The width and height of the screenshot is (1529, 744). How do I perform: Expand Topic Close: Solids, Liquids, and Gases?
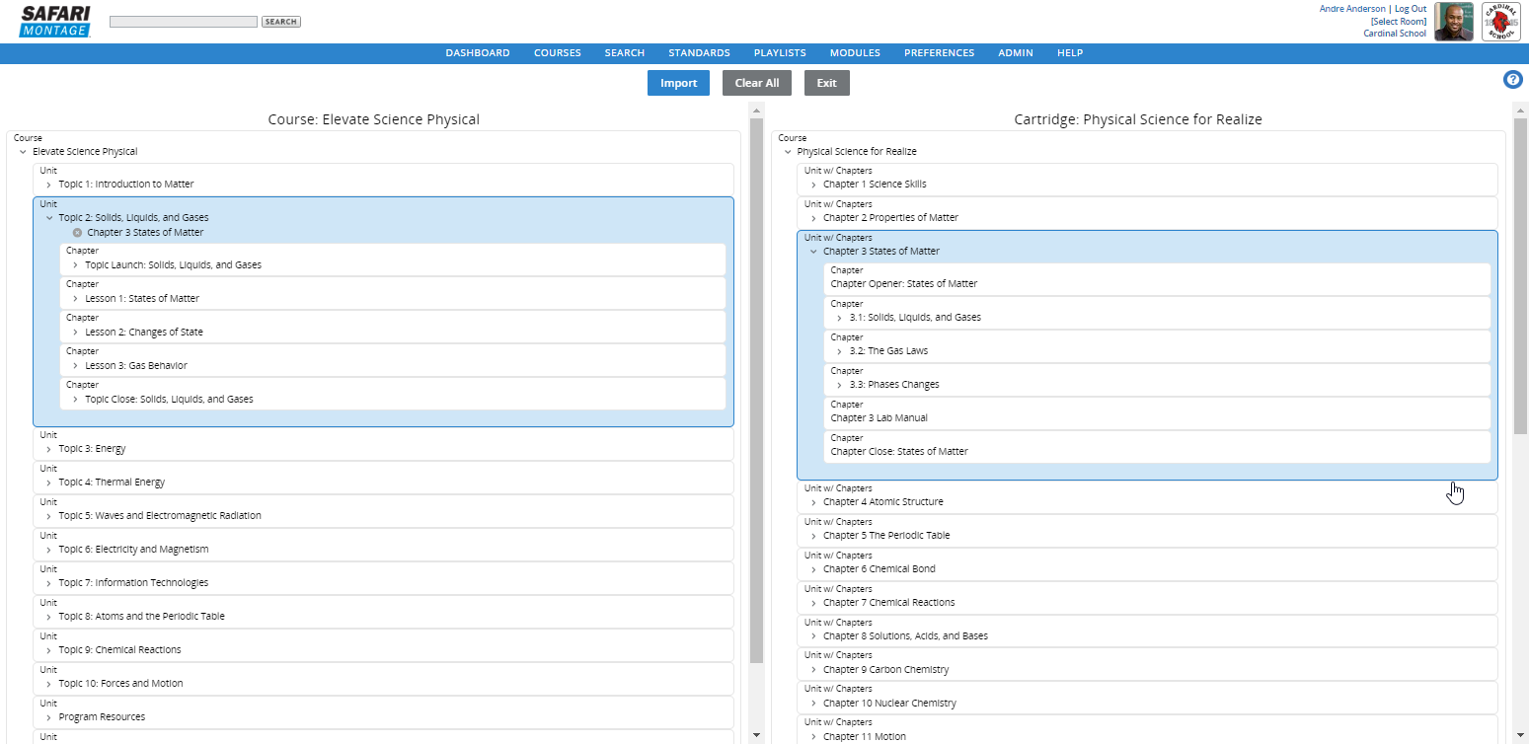[x=75, y=400]
